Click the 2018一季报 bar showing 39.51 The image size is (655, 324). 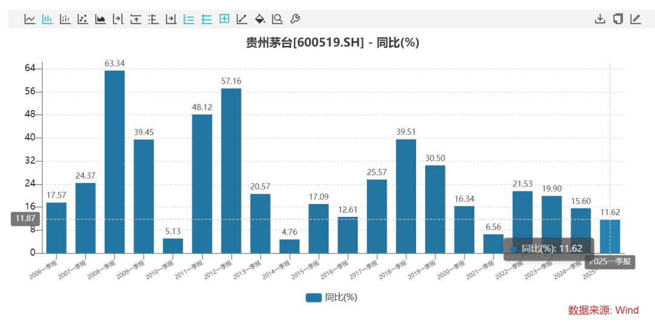pos(406,196)
